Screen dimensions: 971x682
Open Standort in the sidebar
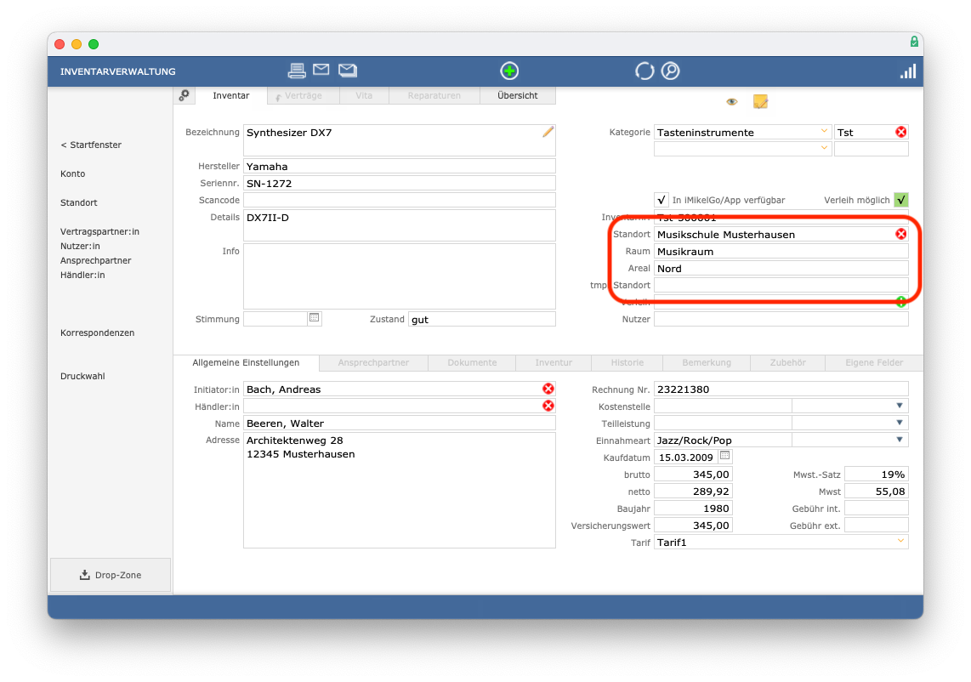pyautogui.click(x=78, y=202)
